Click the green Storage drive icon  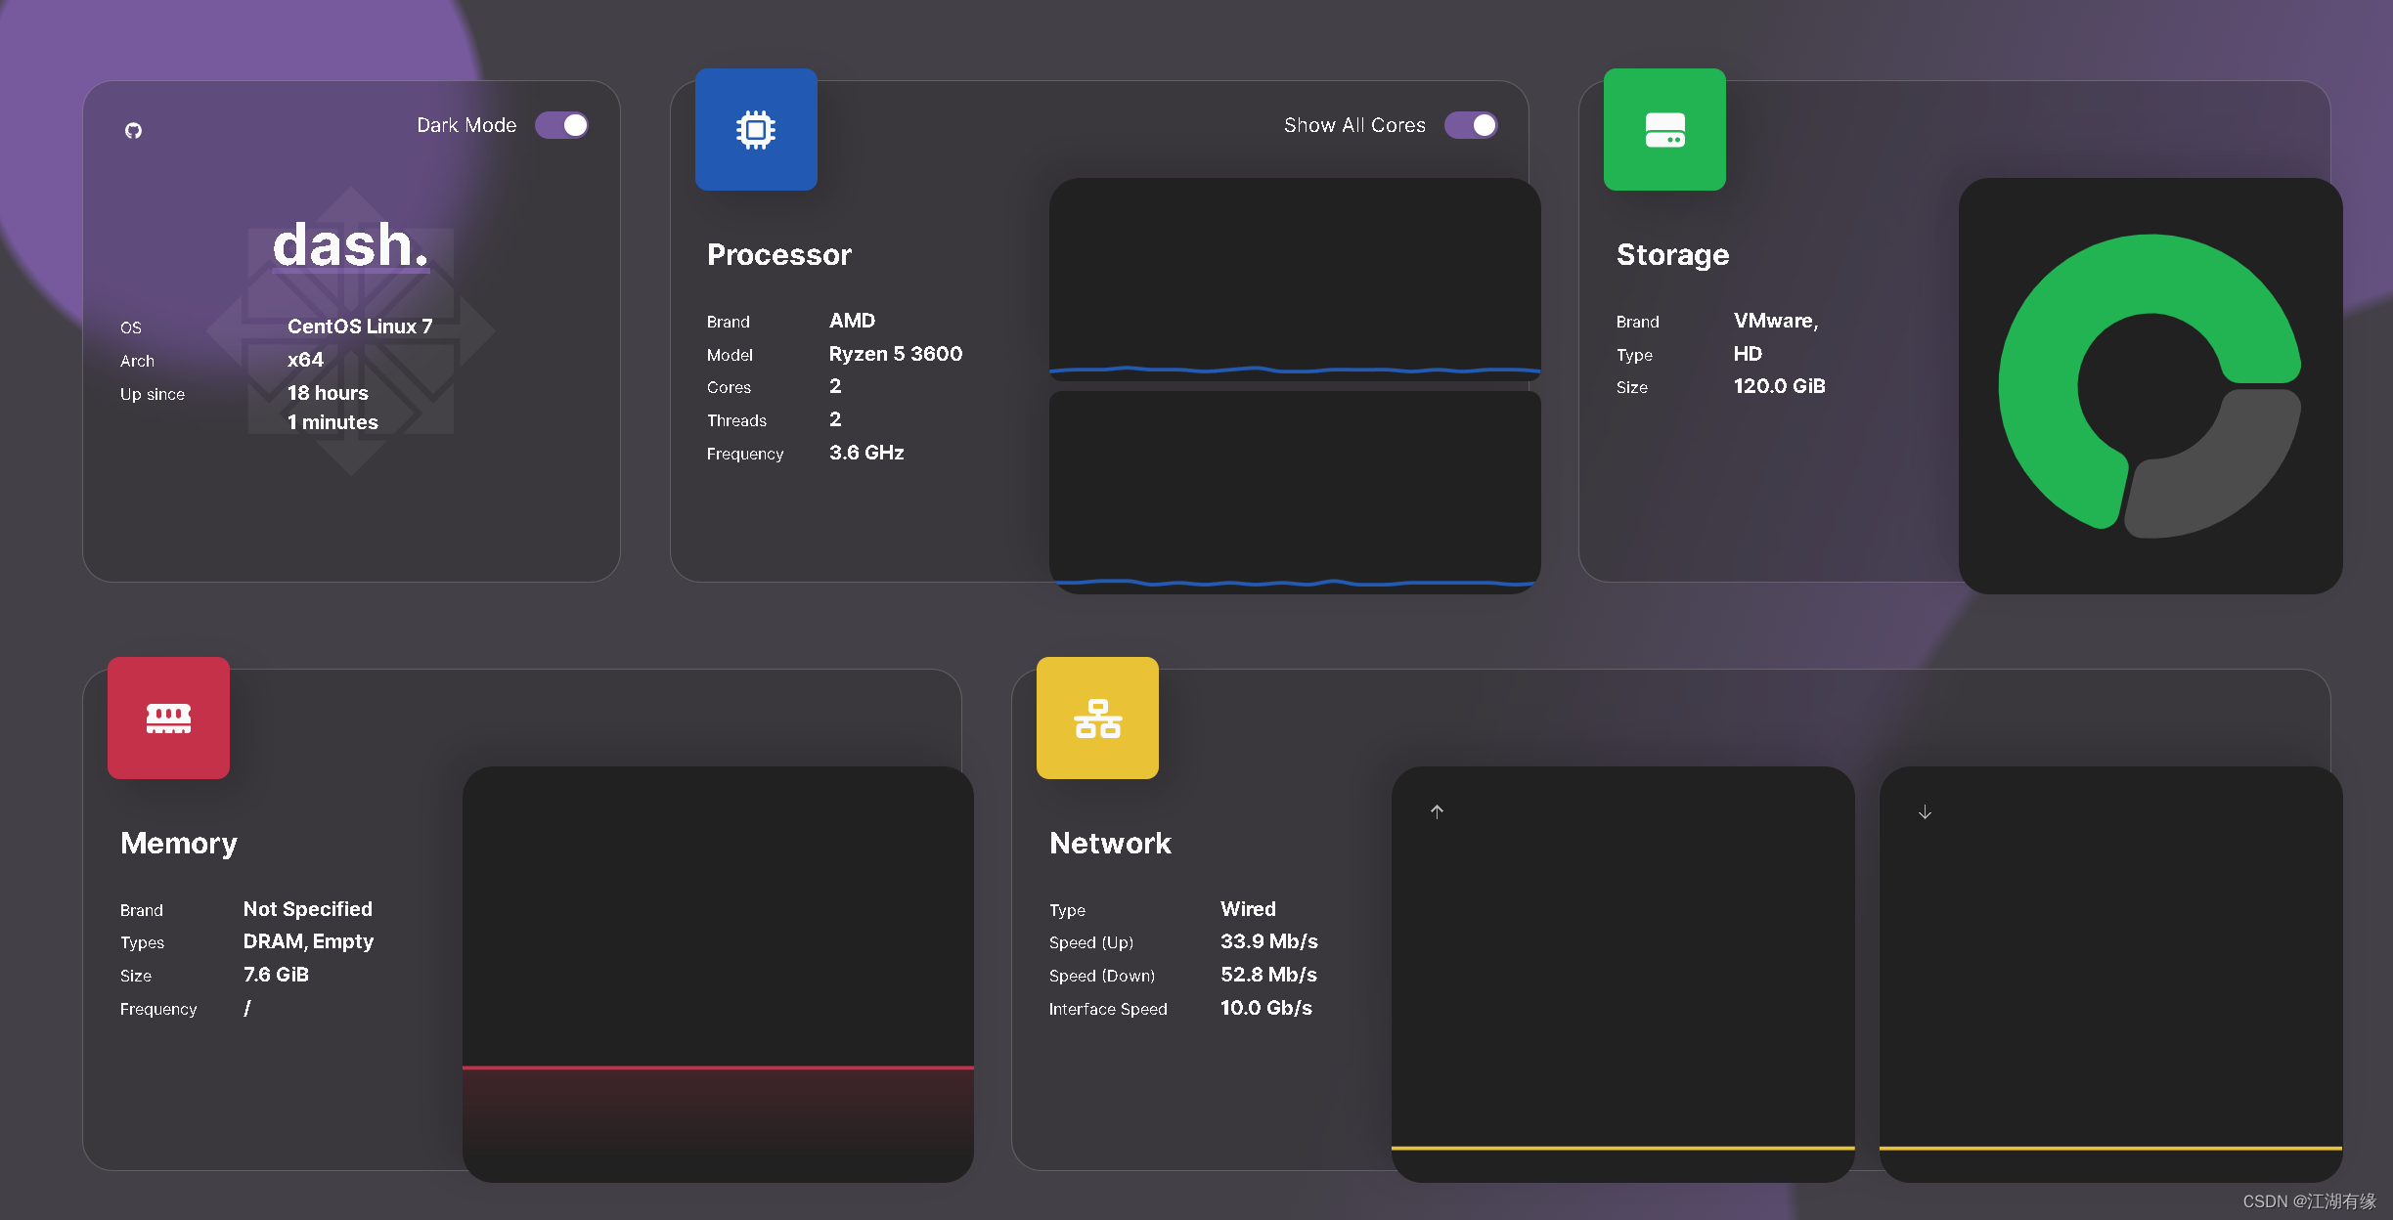coord(1664,130)
